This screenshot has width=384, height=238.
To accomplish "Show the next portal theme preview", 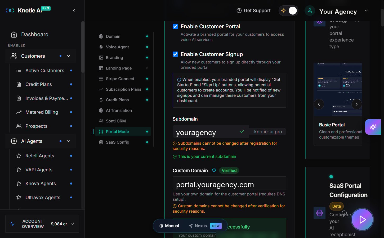I will [357, 104].
